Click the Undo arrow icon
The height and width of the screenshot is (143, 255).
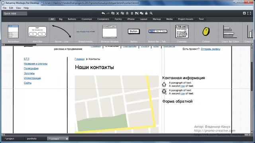click(x=103, y=13)
